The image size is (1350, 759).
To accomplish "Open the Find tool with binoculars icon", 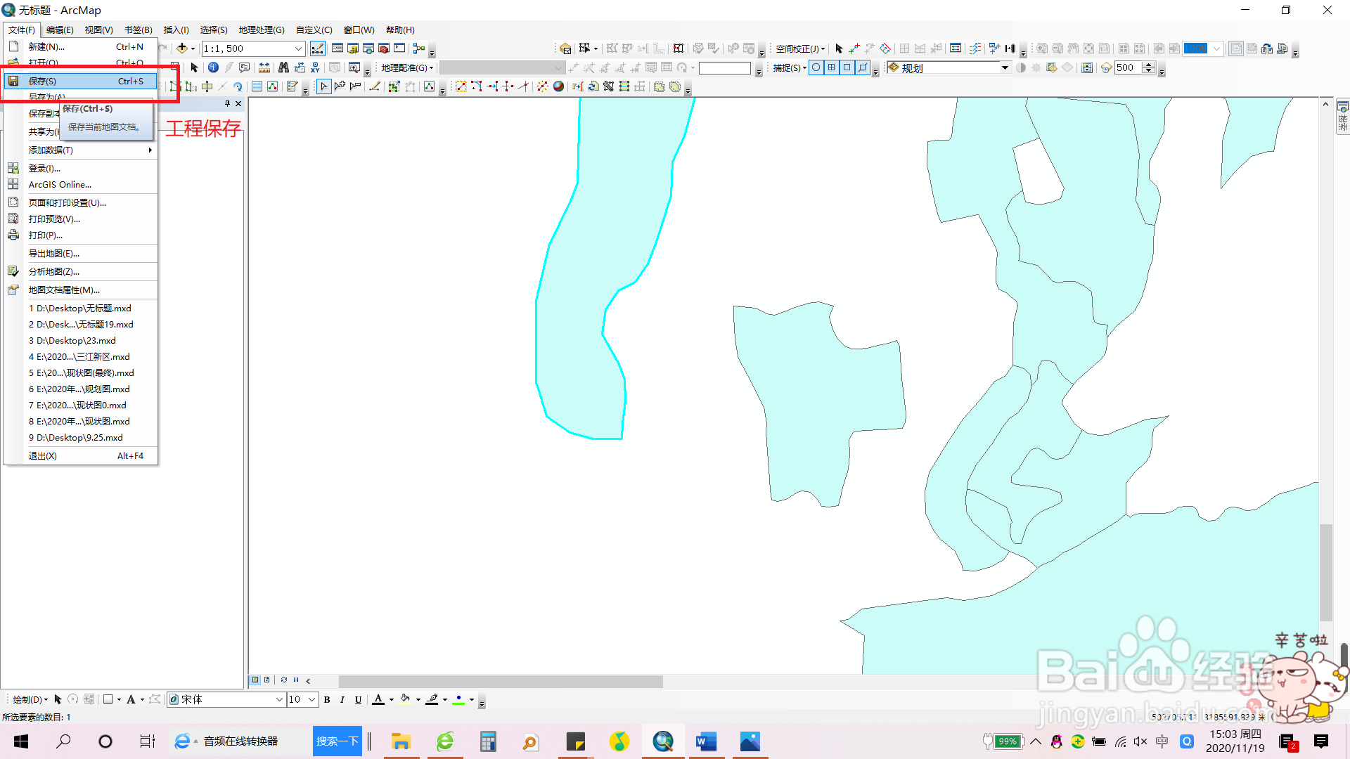I will (x=283, y=67).
